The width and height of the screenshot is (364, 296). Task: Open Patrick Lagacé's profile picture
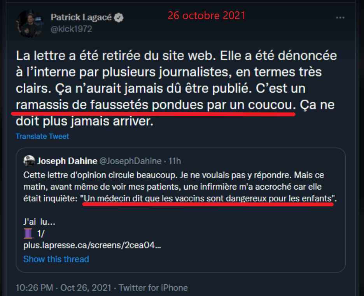point(30,23)
